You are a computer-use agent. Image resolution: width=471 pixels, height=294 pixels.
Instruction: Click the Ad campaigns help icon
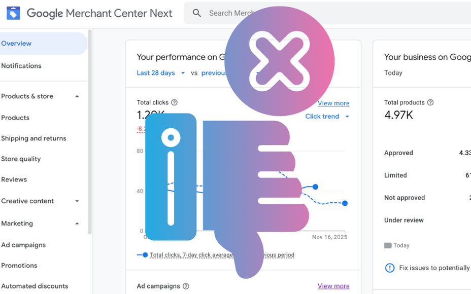(x=186, y=286)
